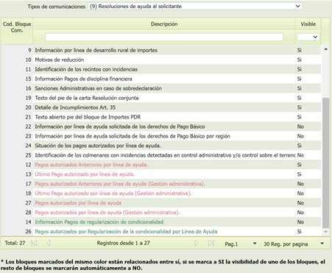Open the Tipos de comunicaciones dropdown

195,7
